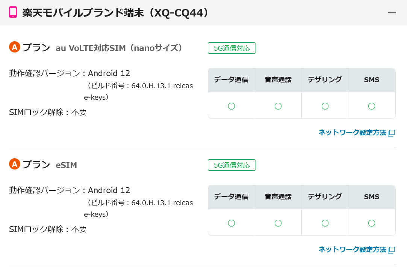Viewport: 407px width, 267px height.
Task: Click the au VoLTE対応SIM（nanoサイズ） plan heading
Action: tap(119, 48)
